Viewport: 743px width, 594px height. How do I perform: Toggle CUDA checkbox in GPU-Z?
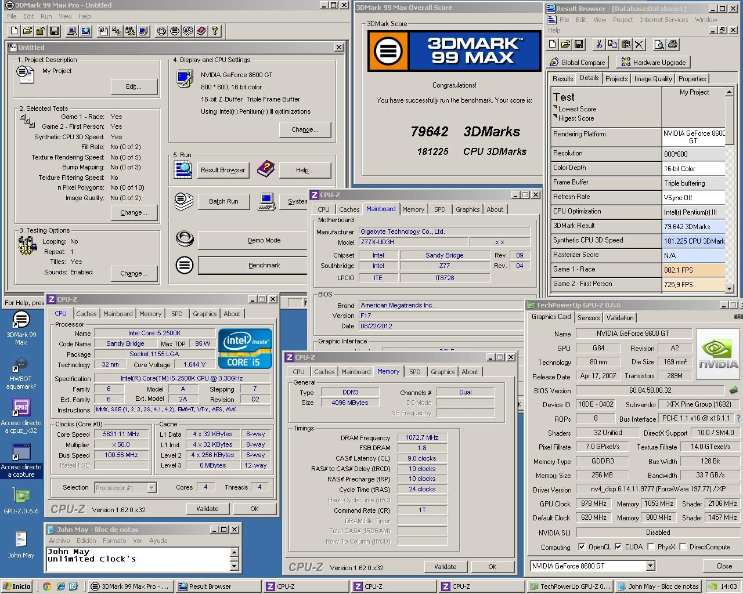618,546
